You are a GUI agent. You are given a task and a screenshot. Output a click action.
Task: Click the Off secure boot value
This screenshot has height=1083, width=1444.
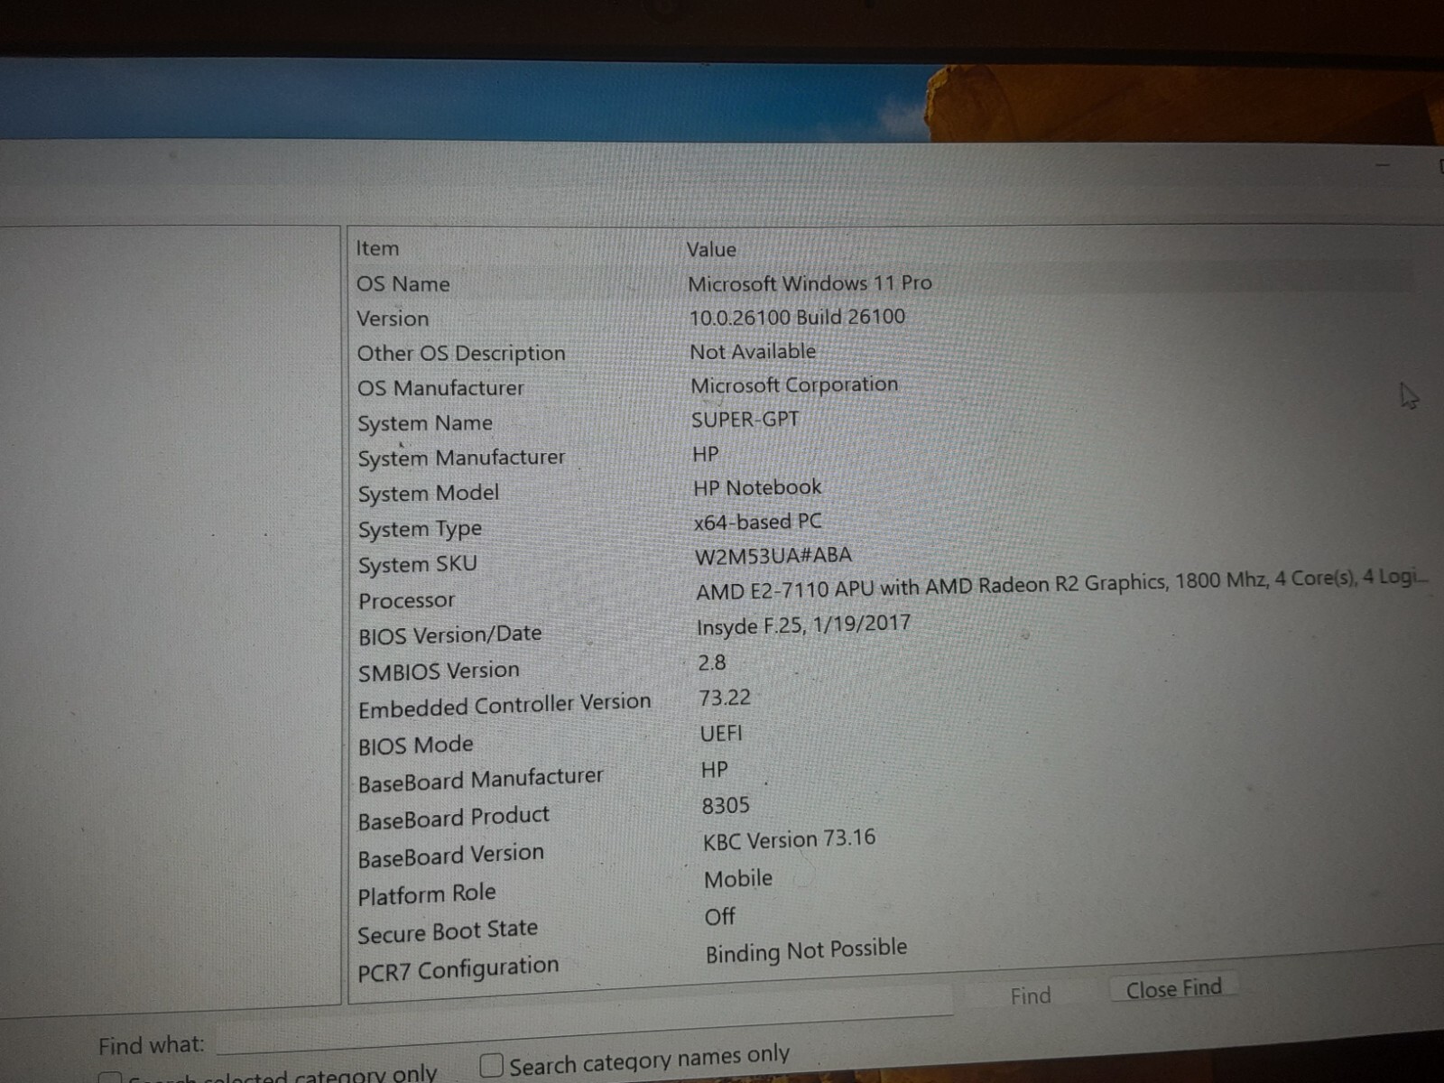719,917
